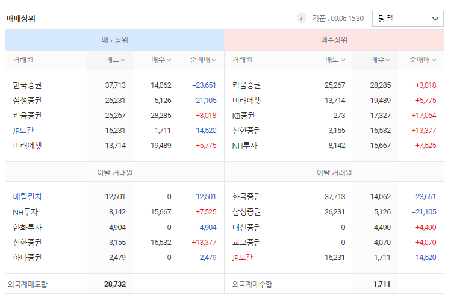Click 하나증권 in 이탈 거래원
Screen dimensions: 451x298
pos(27,258)
